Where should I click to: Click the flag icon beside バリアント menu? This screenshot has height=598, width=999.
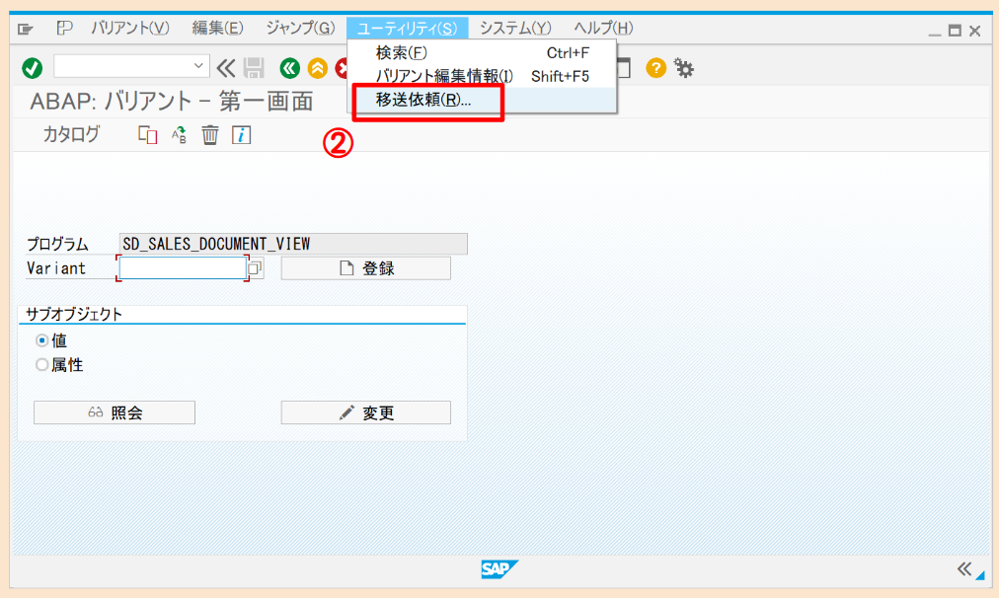click(x=64, y=28)
